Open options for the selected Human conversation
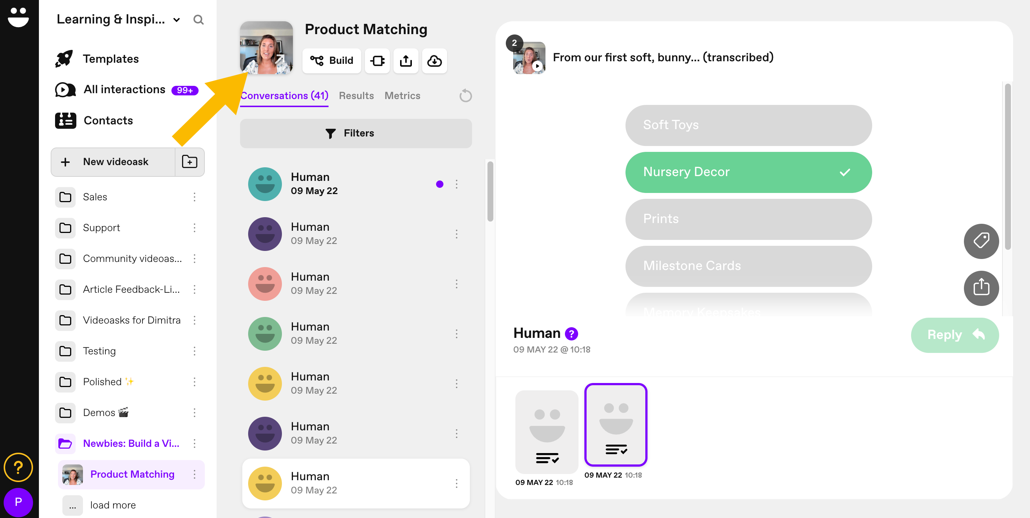The height and width of the screenshot is (518, 1030). 456,484
